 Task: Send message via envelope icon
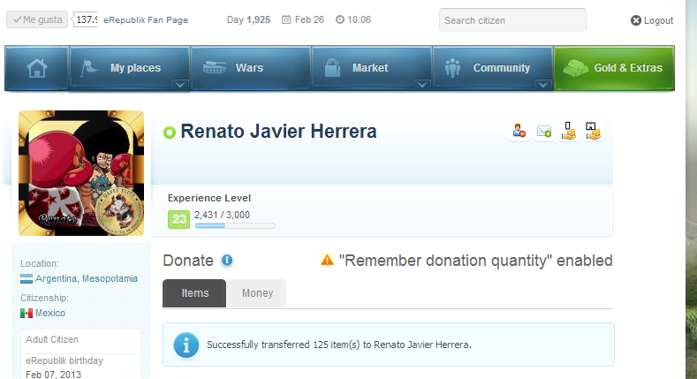click(544, 132)
